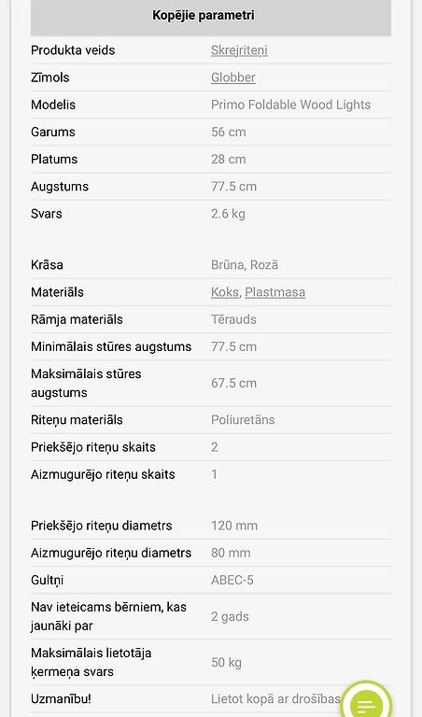Click the ABEC-5 bearings value
This screenshot has width=422, height=717.
point(232,581)
